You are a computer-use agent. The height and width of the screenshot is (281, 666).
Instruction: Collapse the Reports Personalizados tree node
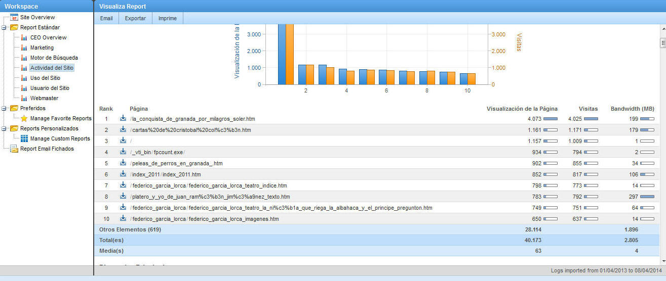coord(4,129)
